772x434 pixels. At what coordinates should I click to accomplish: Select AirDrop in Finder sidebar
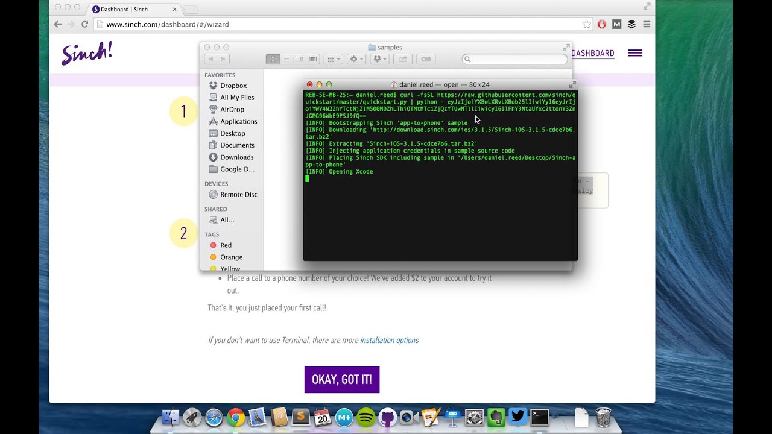232,110
